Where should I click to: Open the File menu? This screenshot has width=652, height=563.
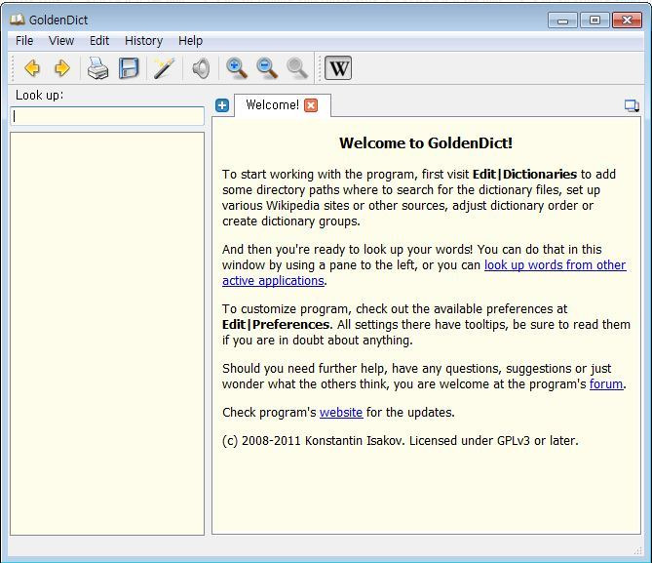click(24, 41)
